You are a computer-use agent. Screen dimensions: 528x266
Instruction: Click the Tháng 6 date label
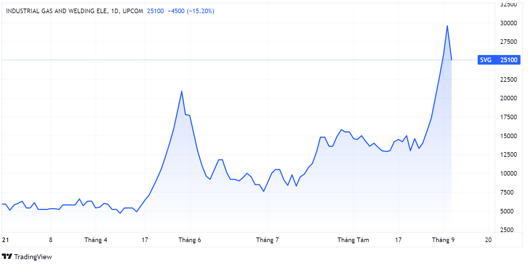click(x=190, y=240)
